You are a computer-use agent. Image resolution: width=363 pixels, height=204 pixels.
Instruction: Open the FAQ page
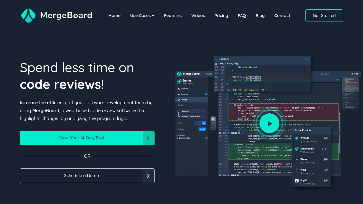(242, 16)
